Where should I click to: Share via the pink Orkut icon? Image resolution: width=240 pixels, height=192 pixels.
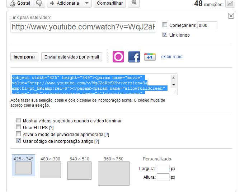(x=118, y=57)
